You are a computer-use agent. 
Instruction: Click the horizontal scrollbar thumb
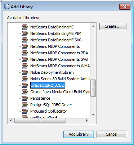(x=40, y=121)
